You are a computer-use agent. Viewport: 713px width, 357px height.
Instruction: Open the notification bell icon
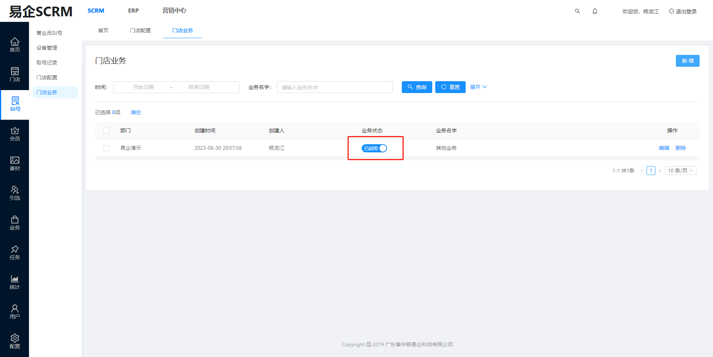click(595, 11)
